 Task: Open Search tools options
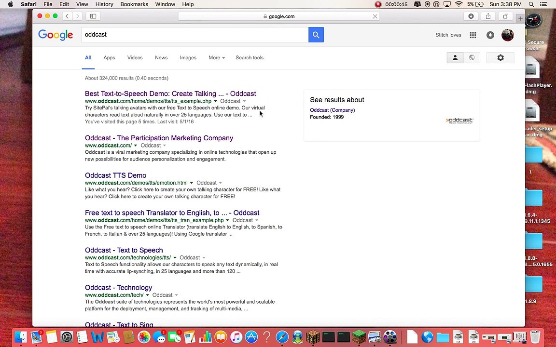tap(250, 58)
